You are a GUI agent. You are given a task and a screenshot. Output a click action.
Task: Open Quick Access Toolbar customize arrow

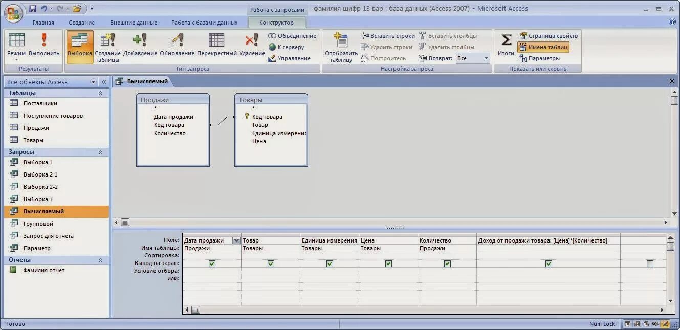pos(92,9)
